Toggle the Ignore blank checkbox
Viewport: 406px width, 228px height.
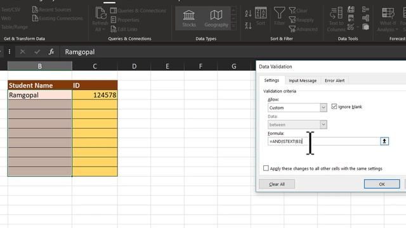point(334,106)
